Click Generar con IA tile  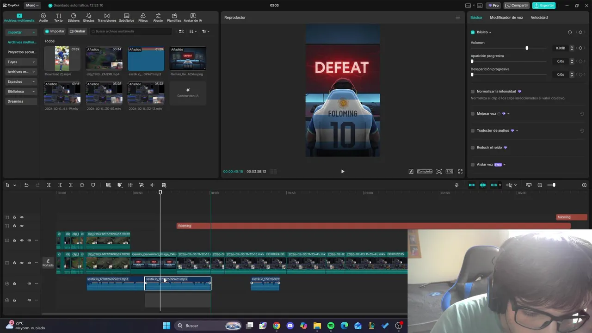pyautogui.click(x=188, y=93)
